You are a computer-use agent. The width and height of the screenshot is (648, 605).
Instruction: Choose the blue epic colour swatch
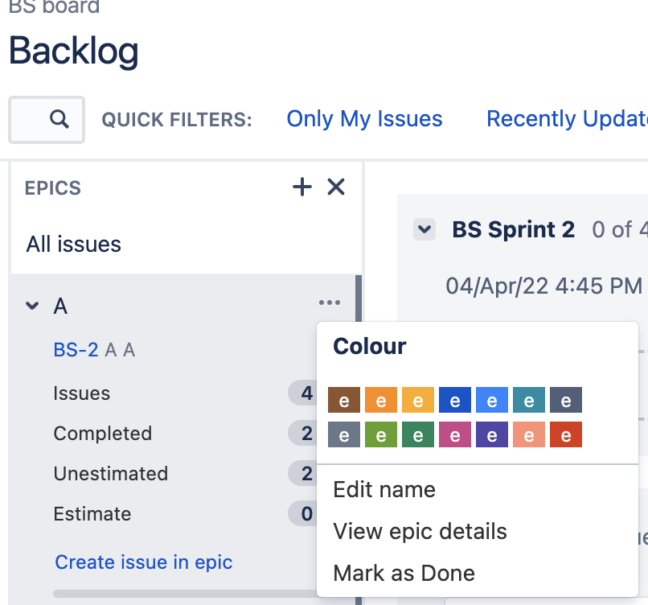click(454, 400)
